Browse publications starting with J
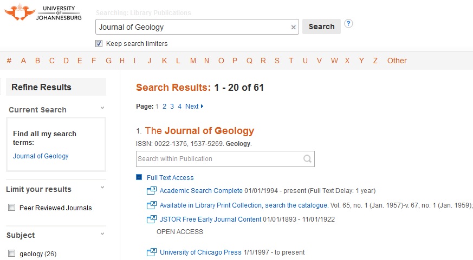This screenshot has height=260, width=473. (150, 61)
